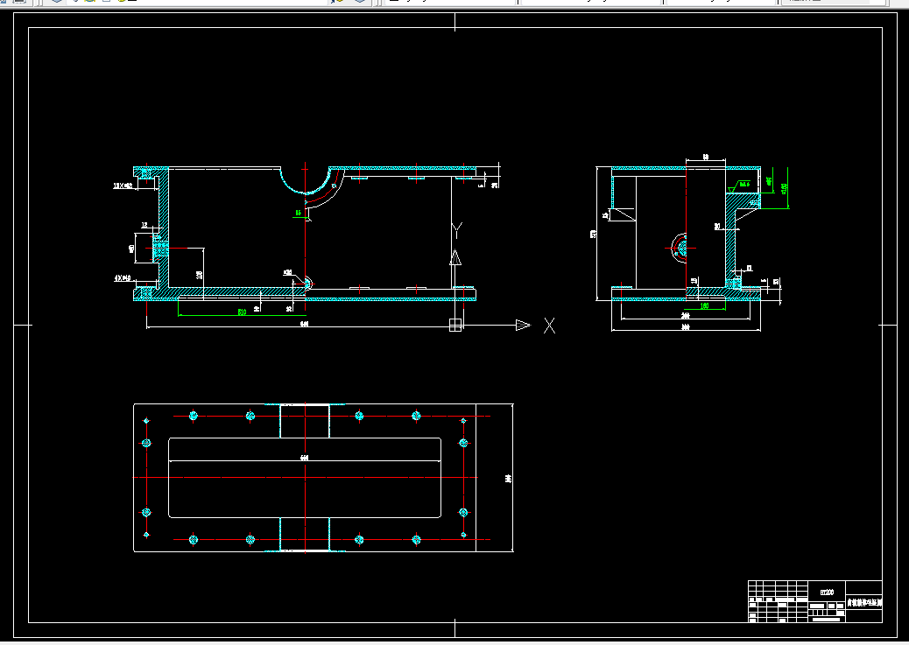Select the part name text in title block
This screenshot has height=645, width=909.
(x=864, y=603)
